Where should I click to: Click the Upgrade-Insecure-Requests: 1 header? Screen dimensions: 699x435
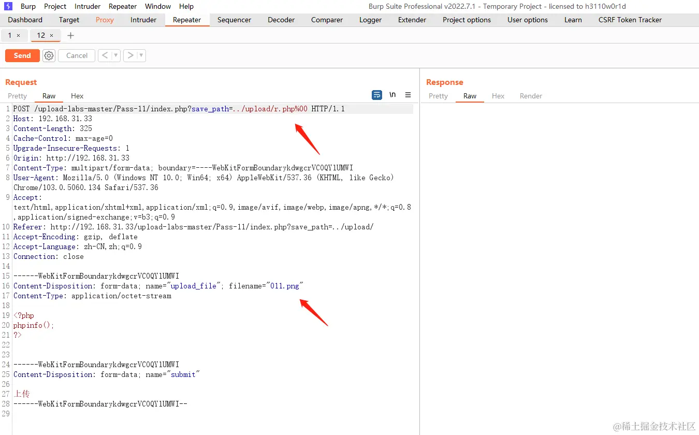pos(71,148)
